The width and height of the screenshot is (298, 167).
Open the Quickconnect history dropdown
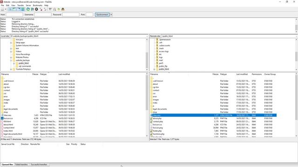111,14
